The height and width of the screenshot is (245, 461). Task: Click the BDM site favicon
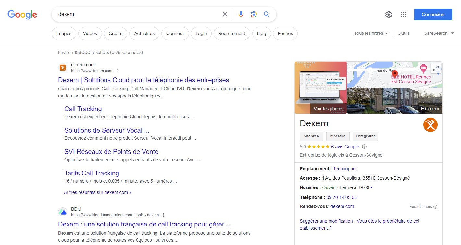[x=63, y=212]
